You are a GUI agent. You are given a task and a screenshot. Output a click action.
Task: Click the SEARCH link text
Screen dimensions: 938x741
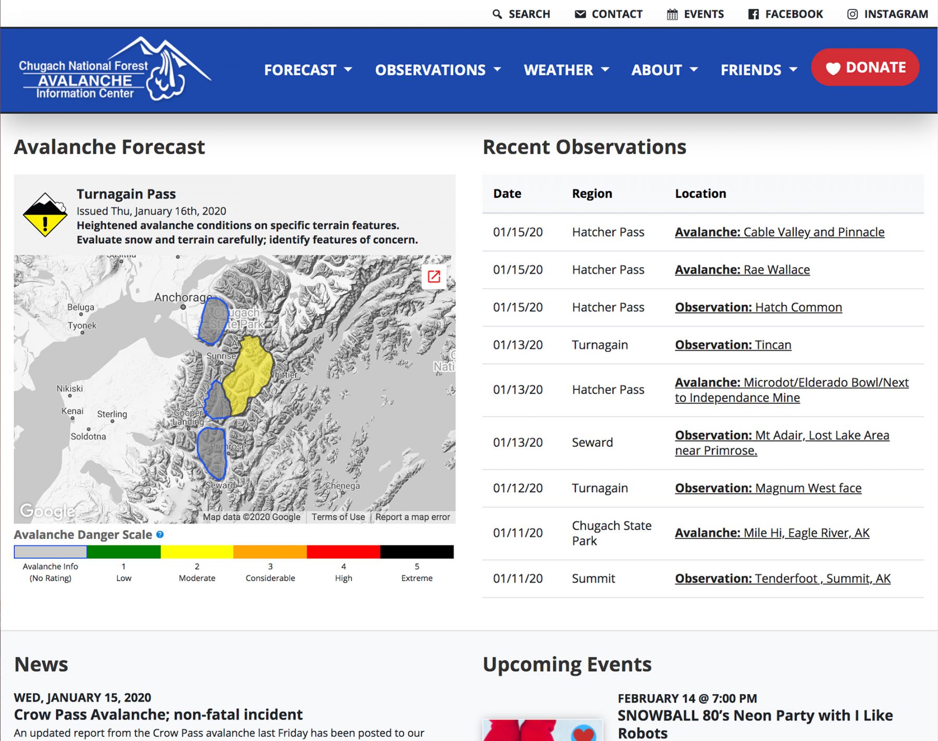[x=529, y=14]
